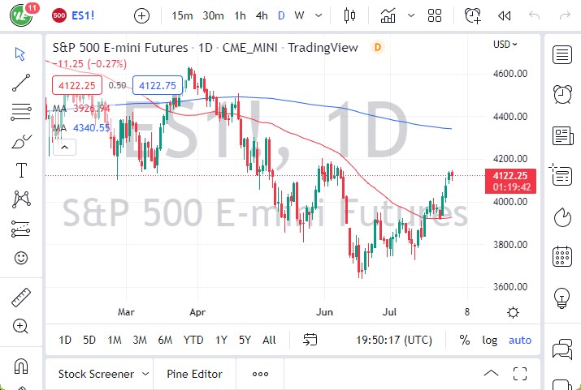Open the alerts clock icon in right sidebar
The image size is (581, 390).
click(x=561, y=94)
